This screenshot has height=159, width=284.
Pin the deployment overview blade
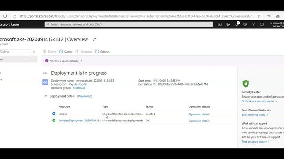[x=95, y=39]
